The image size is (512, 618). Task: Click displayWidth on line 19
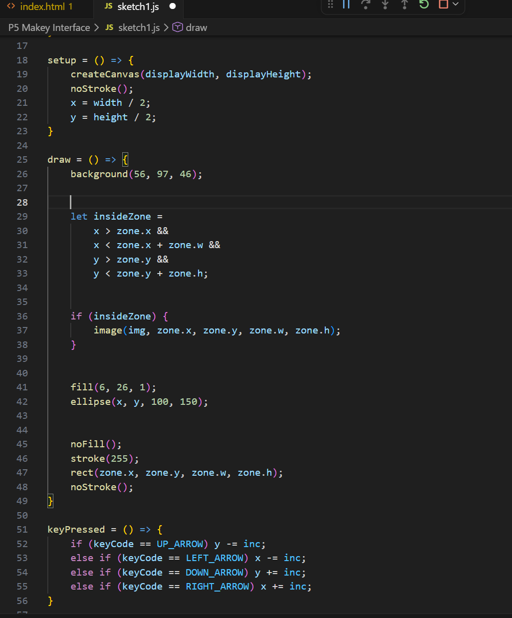[180, 74]
